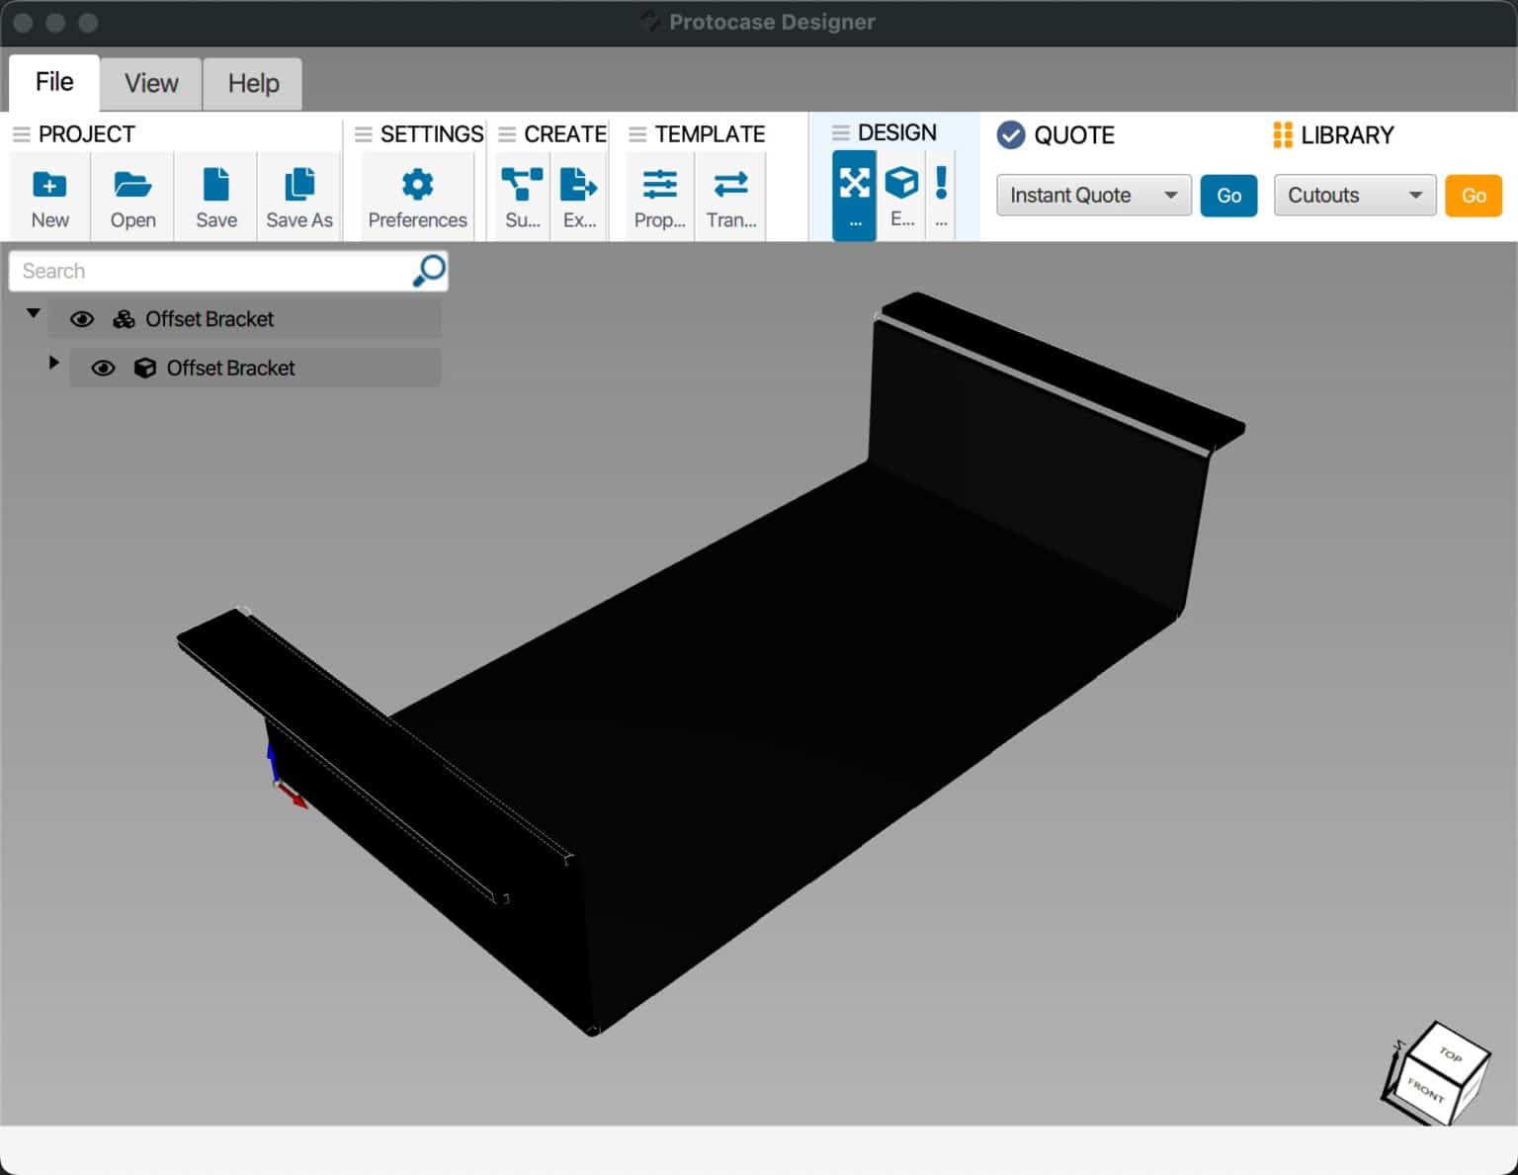The height and width of the screenshot is (1175, 1518).
Task: Open an existing project file
Action: point(131,195)
